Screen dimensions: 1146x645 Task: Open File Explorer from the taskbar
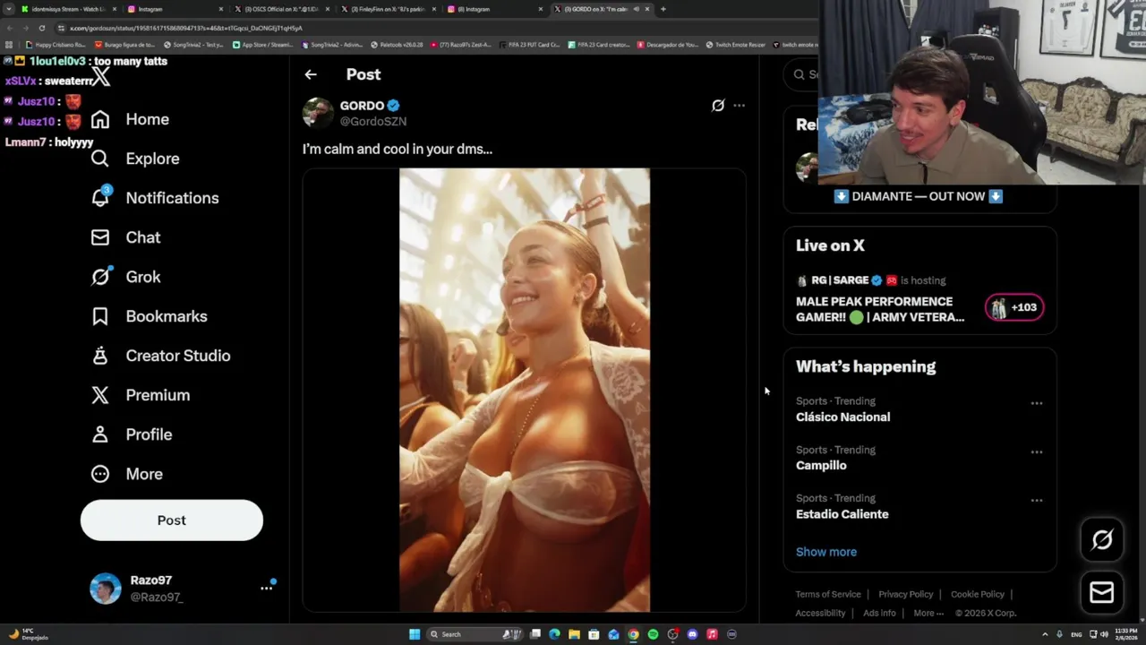click(574, 634)
